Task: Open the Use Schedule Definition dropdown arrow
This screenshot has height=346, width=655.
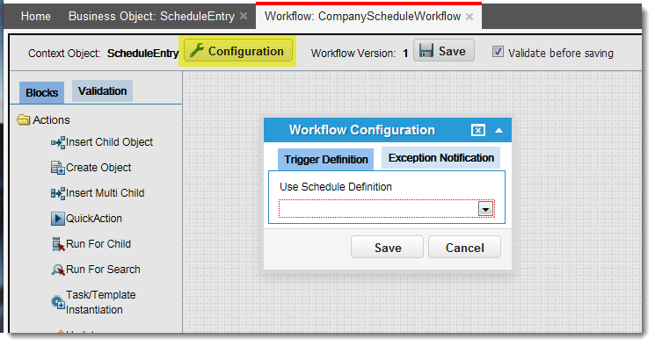Action: [485, 209]
